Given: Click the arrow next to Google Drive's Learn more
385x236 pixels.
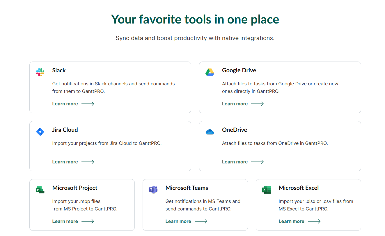Looking at the screenshot, I should tap(258, 104).
